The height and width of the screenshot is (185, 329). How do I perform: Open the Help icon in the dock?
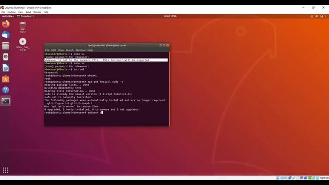click(6, 90)
